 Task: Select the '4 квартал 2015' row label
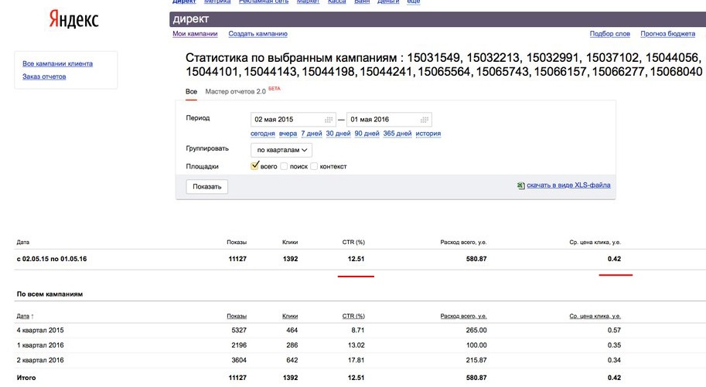click(x=40, y=331)
